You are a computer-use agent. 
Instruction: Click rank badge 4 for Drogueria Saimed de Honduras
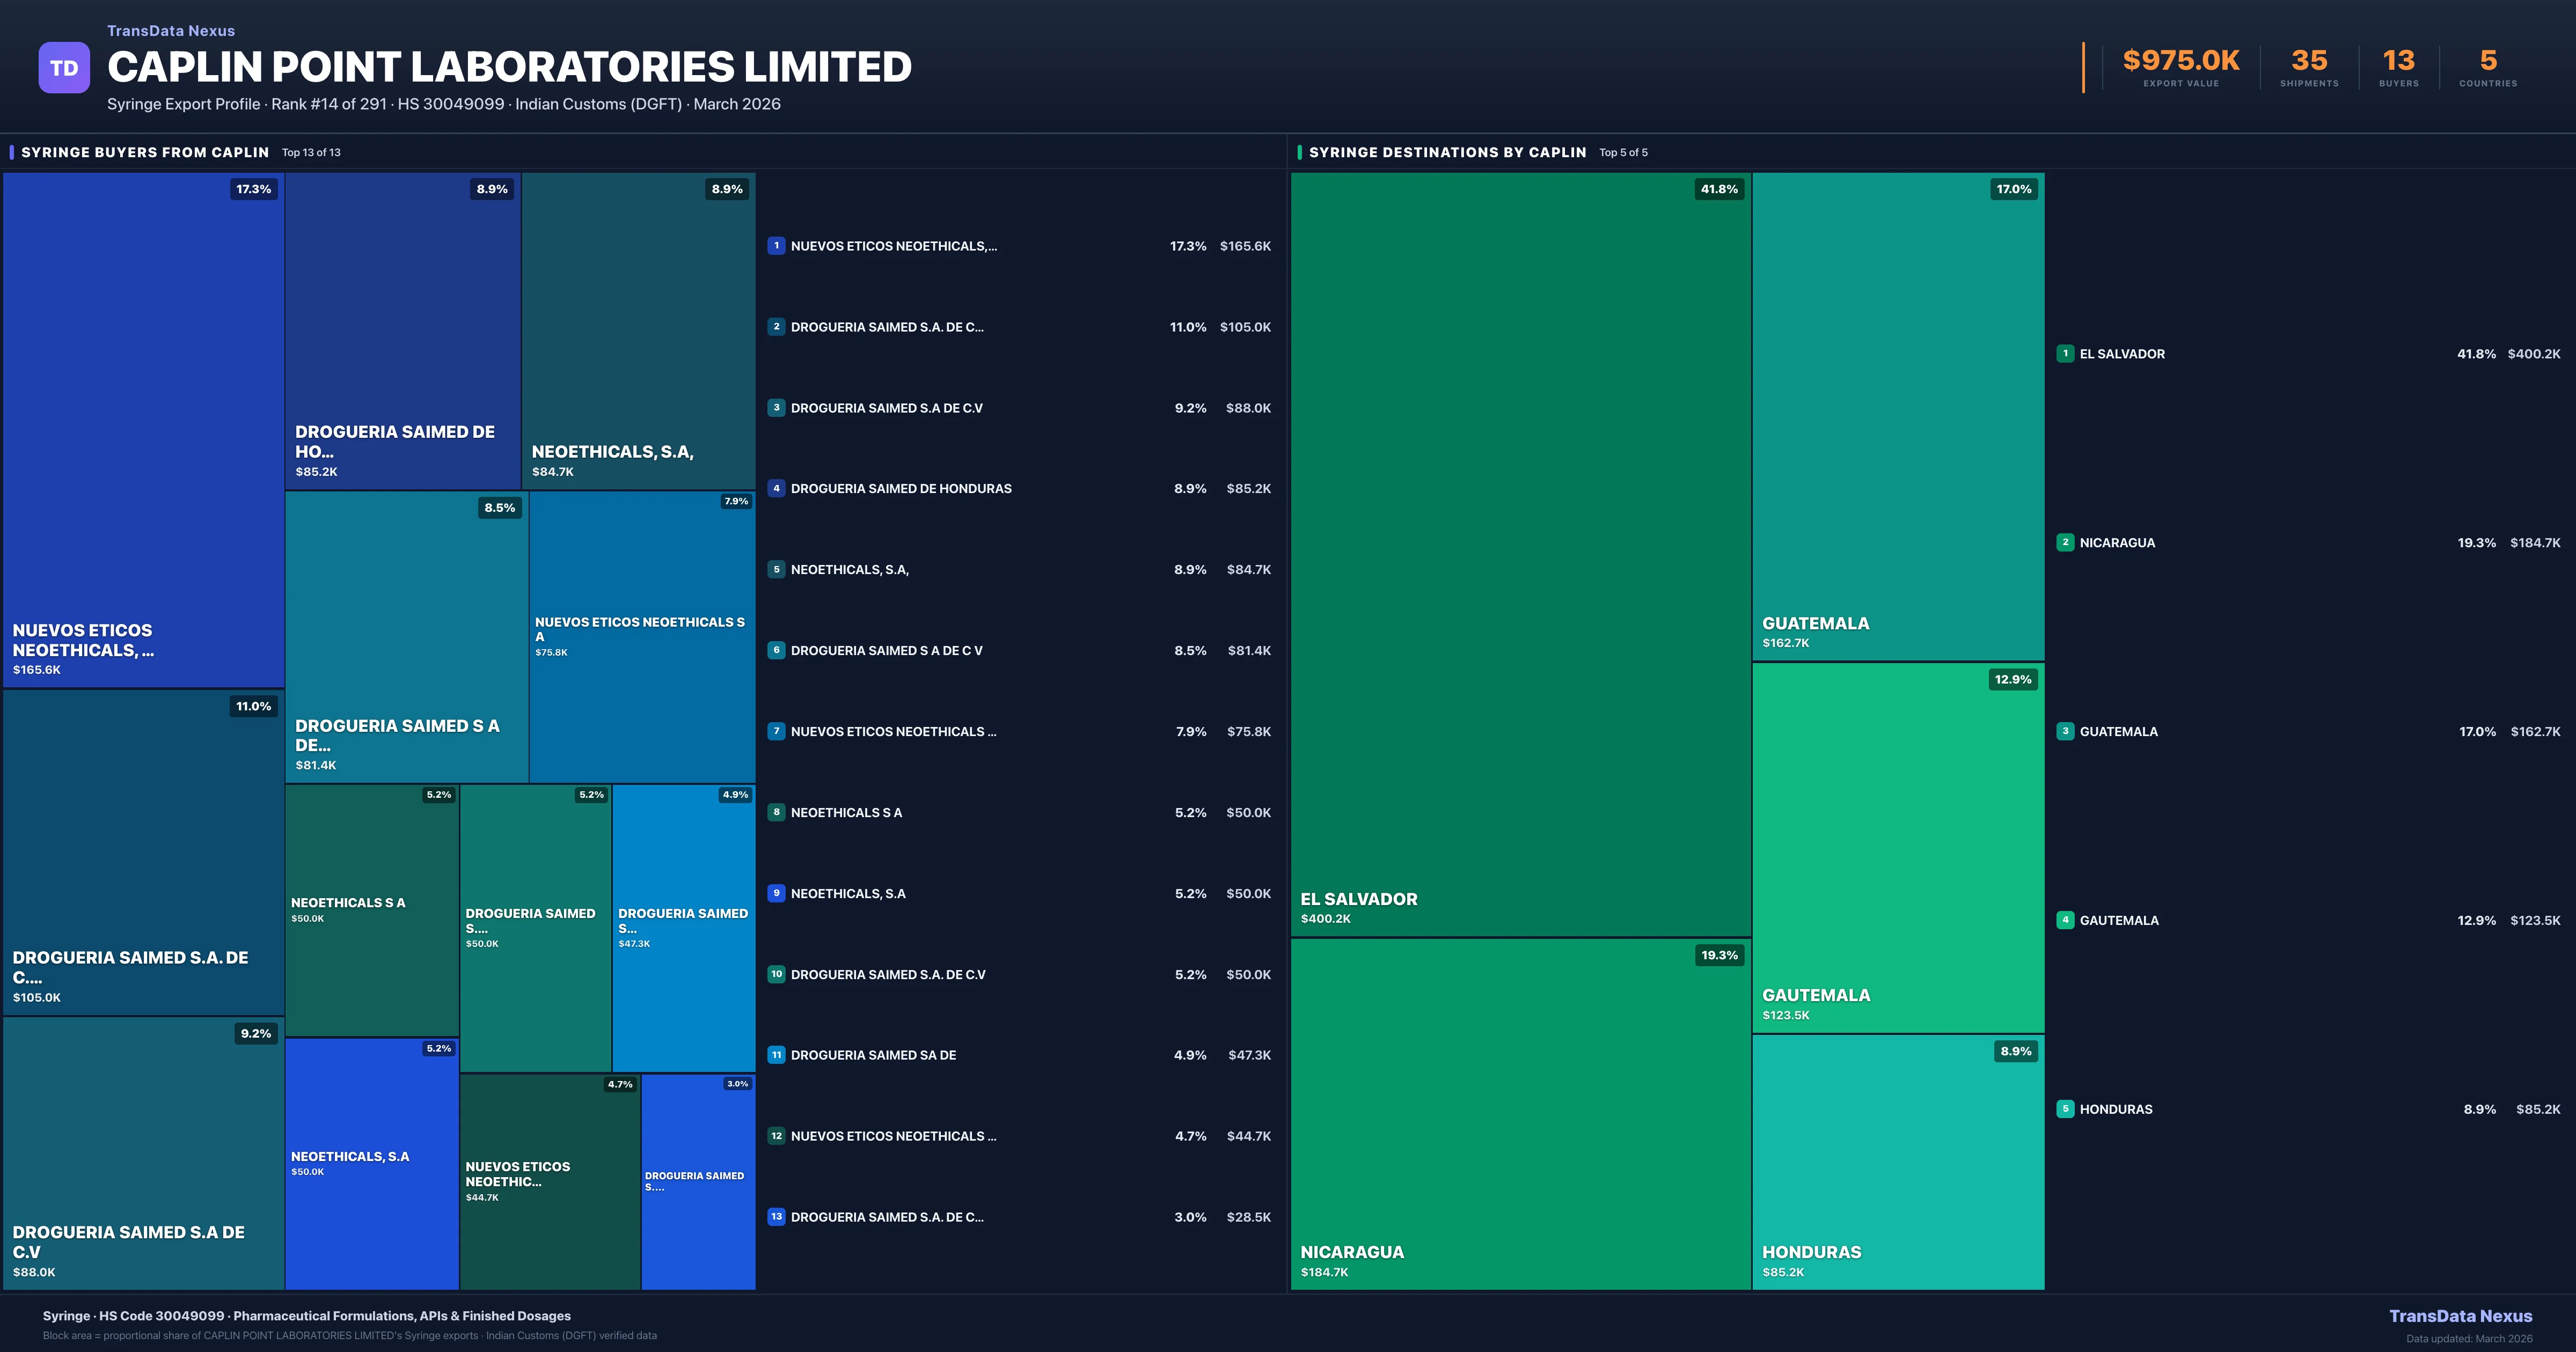pos(776,489)
